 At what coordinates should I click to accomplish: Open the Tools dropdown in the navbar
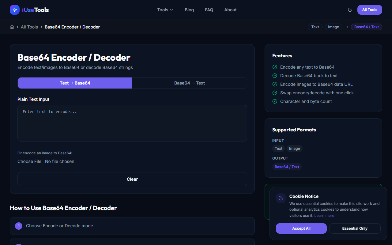point(165,10)
